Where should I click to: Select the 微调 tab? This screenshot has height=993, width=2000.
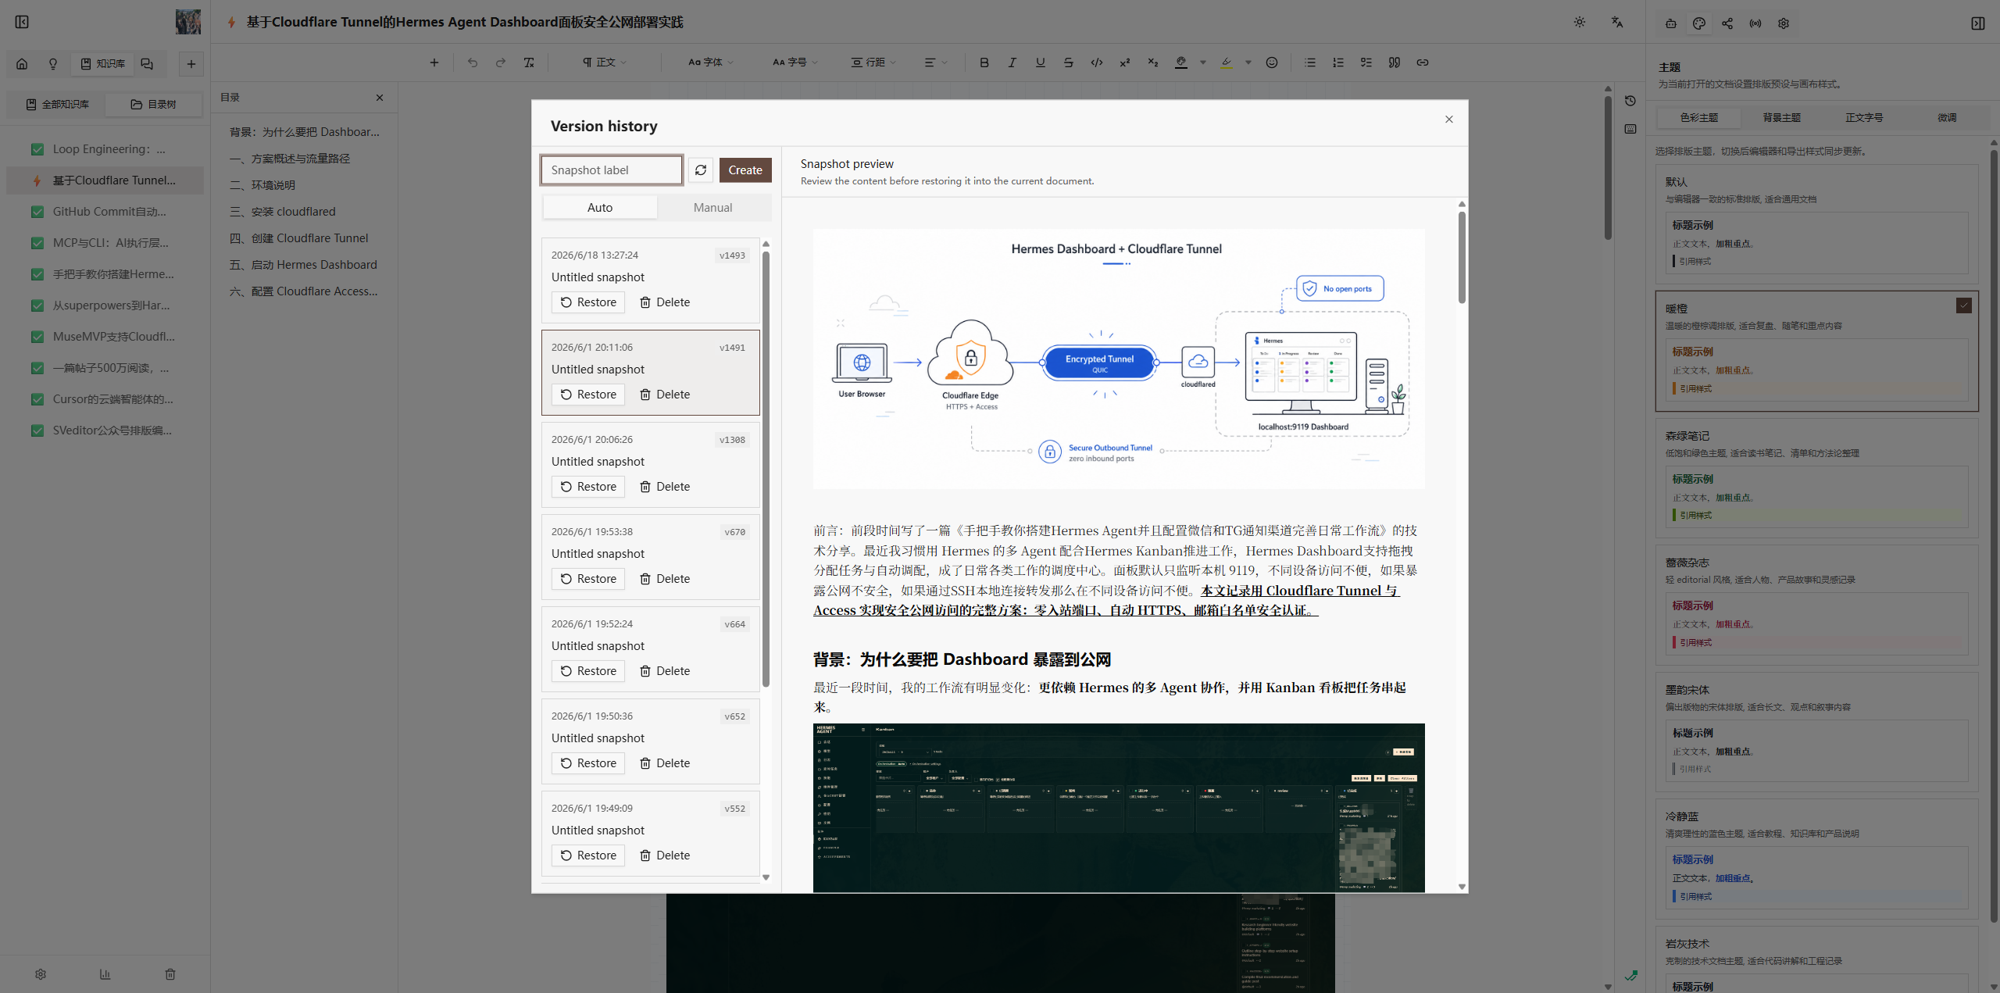point(1947,118)
